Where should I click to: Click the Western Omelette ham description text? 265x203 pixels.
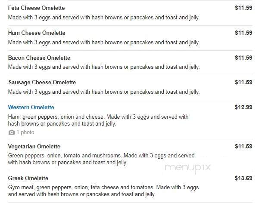(x=98, y=120)
